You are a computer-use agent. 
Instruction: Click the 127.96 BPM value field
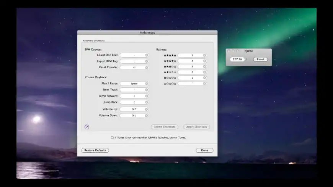pyautogui.click(x=238, y=60)
